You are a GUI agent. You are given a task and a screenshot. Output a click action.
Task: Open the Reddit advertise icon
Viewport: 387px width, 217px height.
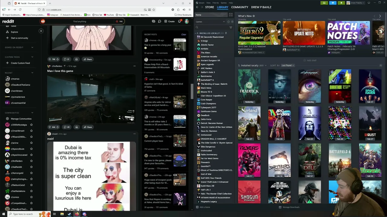(154, 21)
